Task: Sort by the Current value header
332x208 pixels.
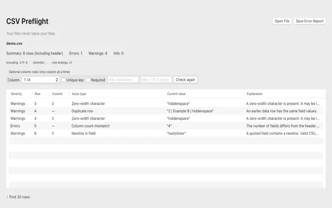Action: [x=176, y=94]
